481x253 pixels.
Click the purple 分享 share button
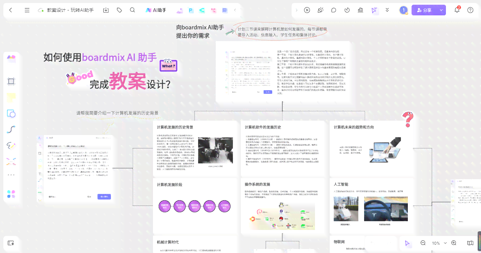coord(424,10)
